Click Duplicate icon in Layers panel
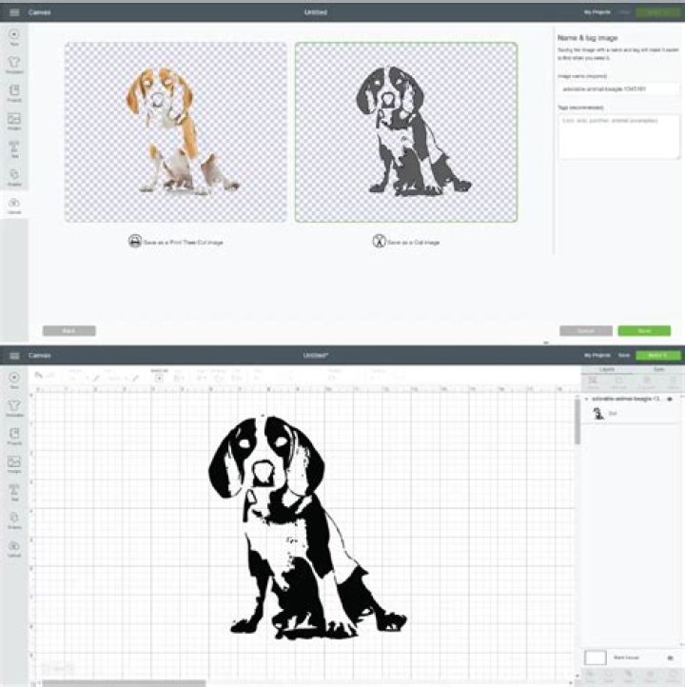Image resolution: width=685 pixels, height=687 pixels. (x=646, y=383)
